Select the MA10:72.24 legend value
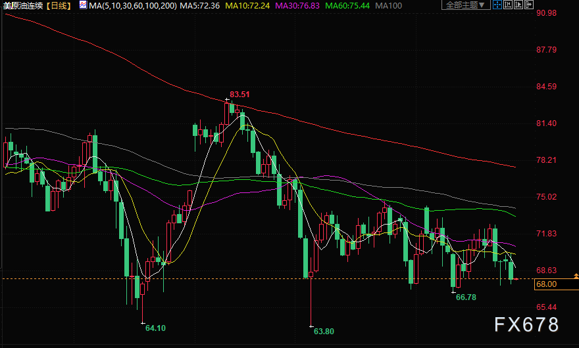This screenshot has width=579, height=348. [247, 5]
